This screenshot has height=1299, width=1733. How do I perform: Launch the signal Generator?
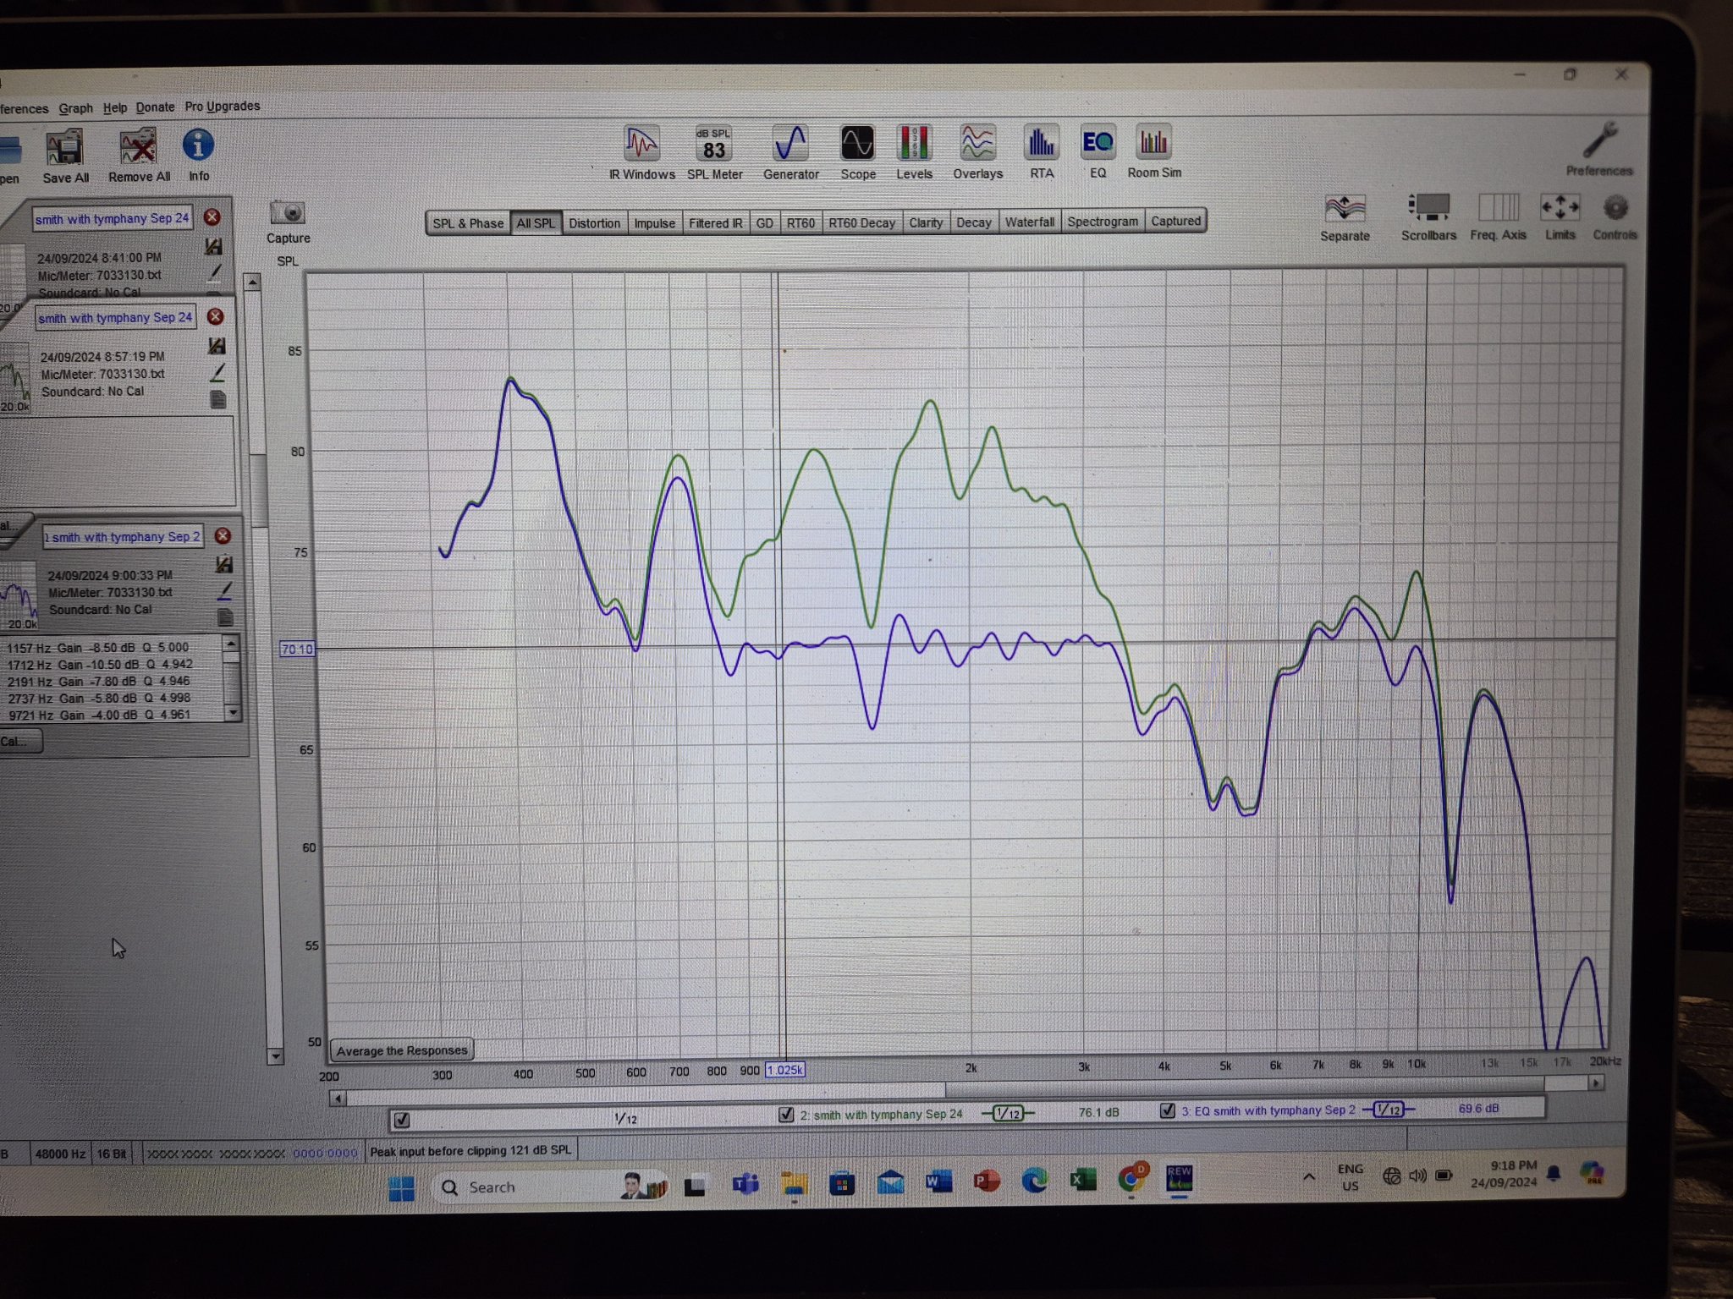(x=790, y=152)
